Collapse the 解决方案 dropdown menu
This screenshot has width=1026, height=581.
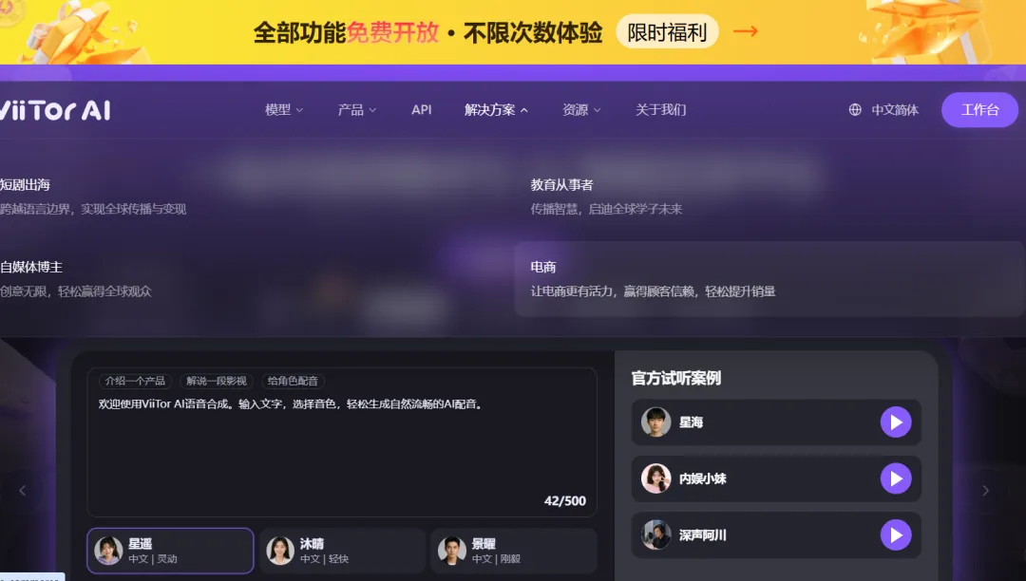point(496,110)
